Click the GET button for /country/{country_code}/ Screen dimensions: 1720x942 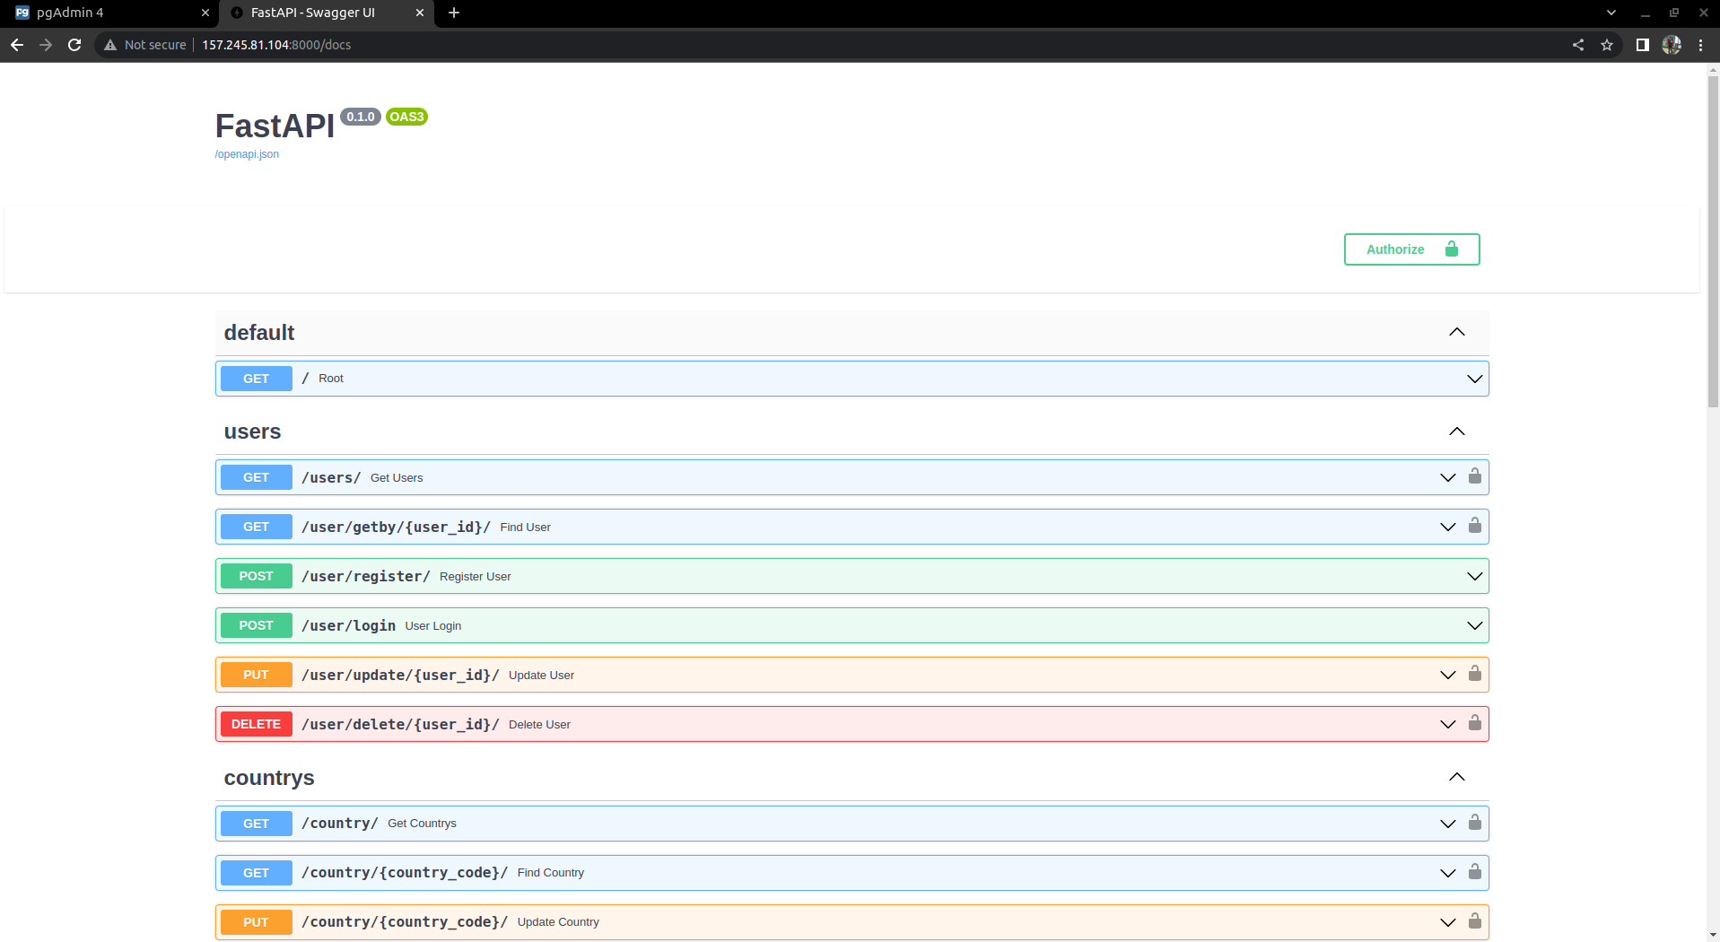point(256,873)
